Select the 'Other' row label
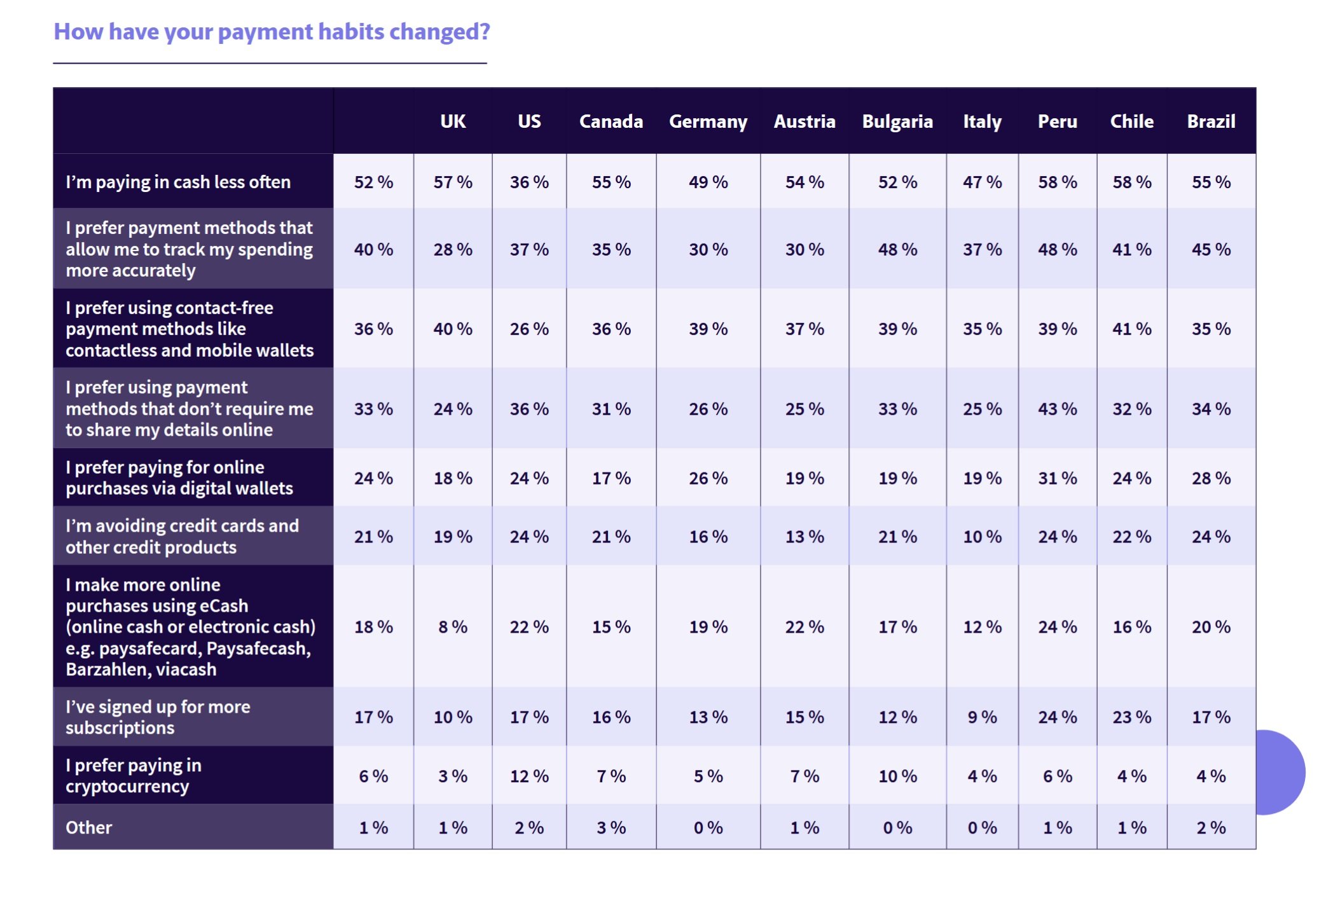Screen dimensions: 1326x901 point(88,827)
